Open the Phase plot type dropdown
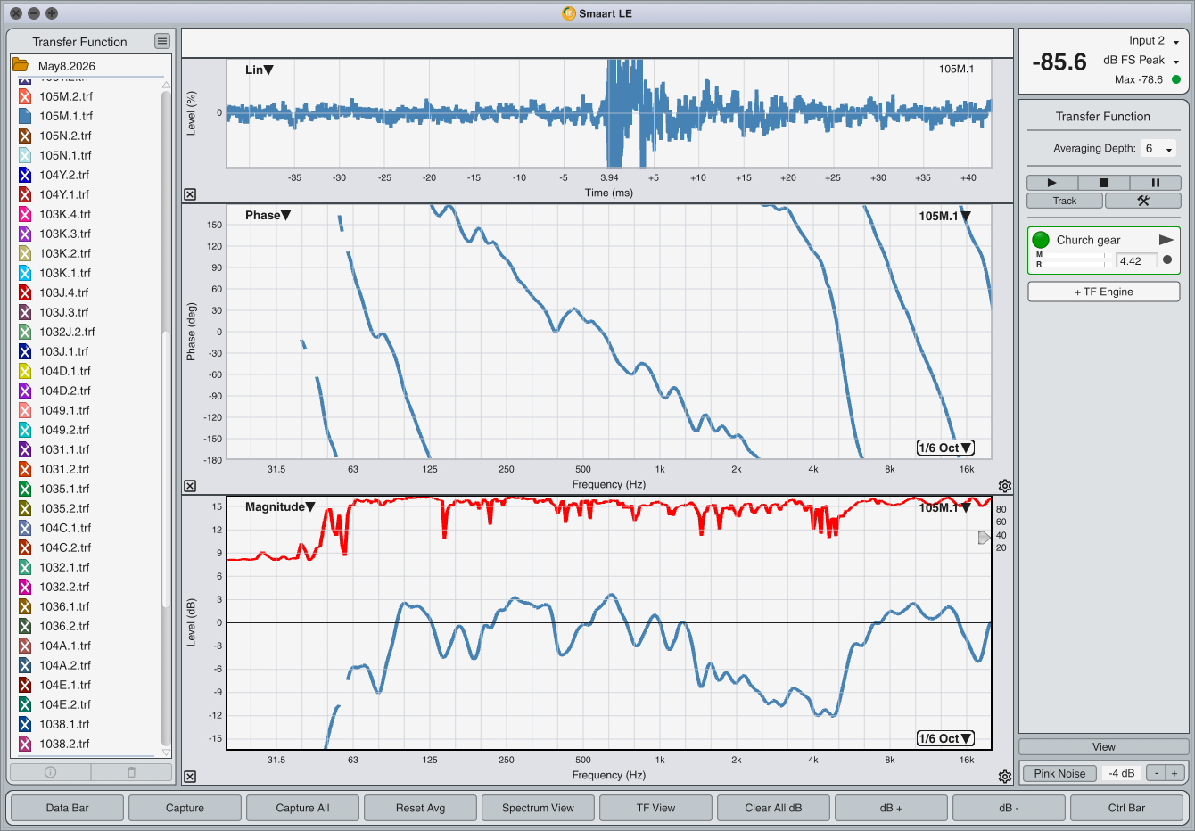 (x=268, y=215)
